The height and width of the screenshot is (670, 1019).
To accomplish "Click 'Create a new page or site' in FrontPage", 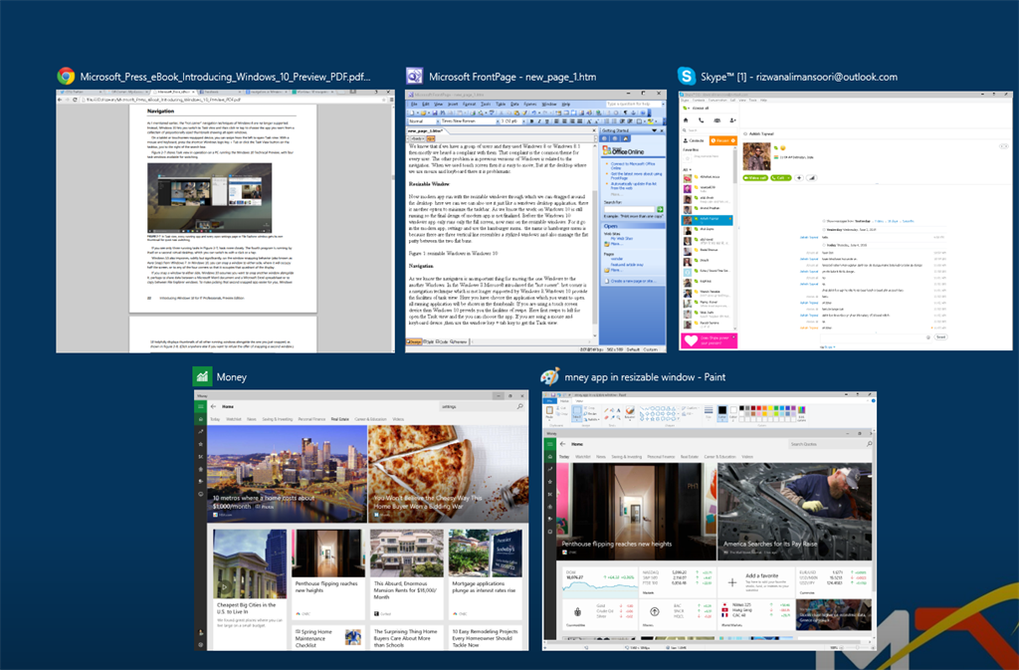I will 632,282.
